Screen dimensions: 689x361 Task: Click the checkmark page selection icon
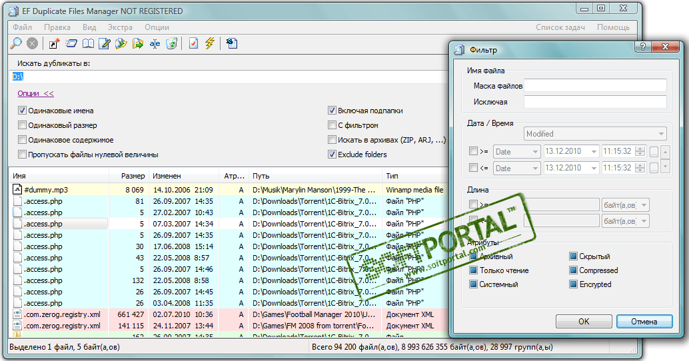click(x=193, y=43)
